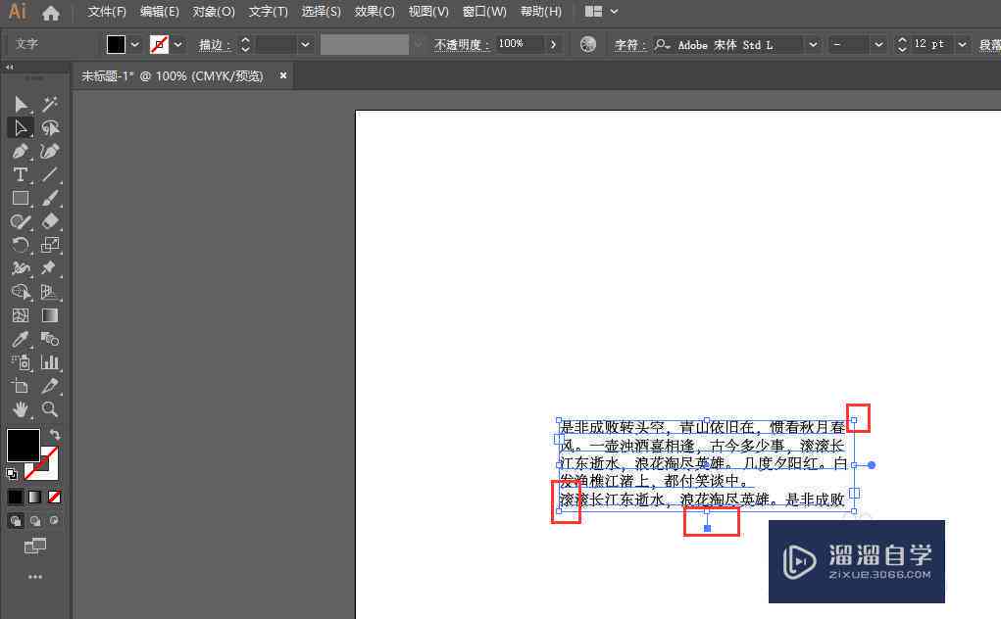Select the Magic Wand tool
This screenshot has height=619, width=1001.
pyautogui.click(x=50, y=104)
